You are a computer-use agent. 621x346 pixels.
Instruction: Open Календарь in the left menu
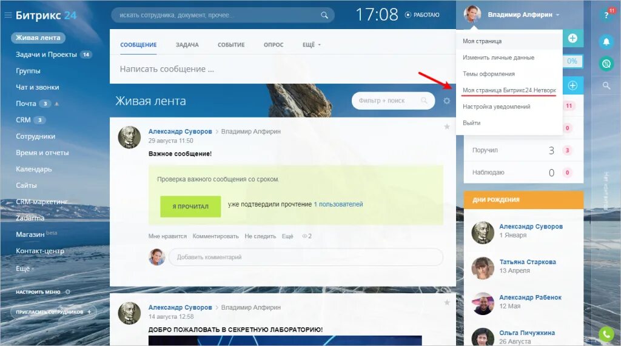click(x=34, y=169)
